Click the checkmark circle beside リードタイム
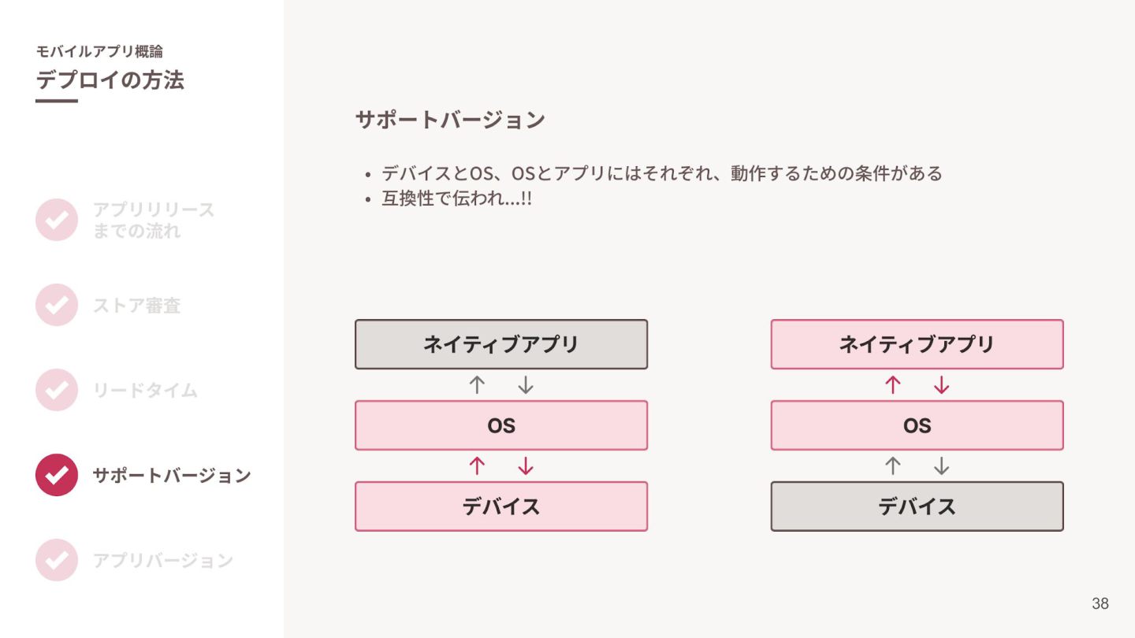Image resolution: width=1135 pixels, height=638 pixels. tap(57, 390)
